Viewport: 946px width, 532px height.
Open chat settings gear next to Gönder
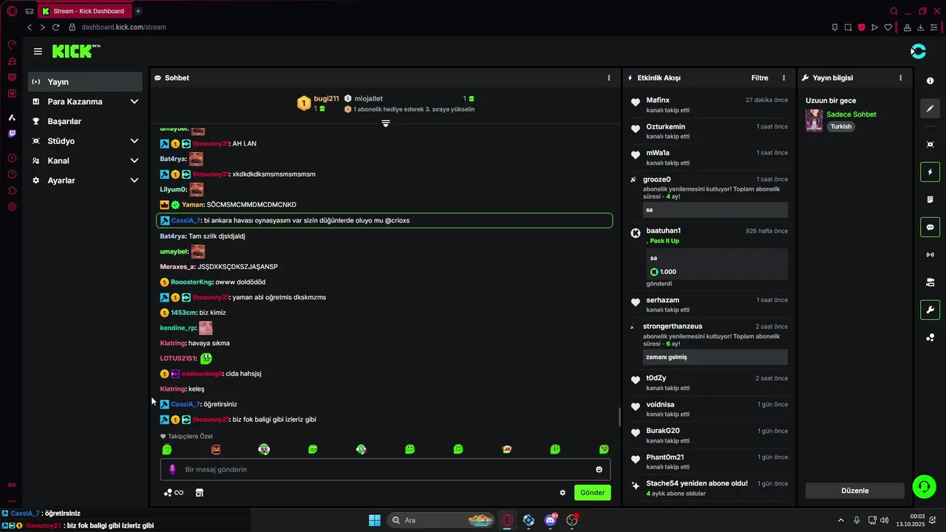pos(562,493)
